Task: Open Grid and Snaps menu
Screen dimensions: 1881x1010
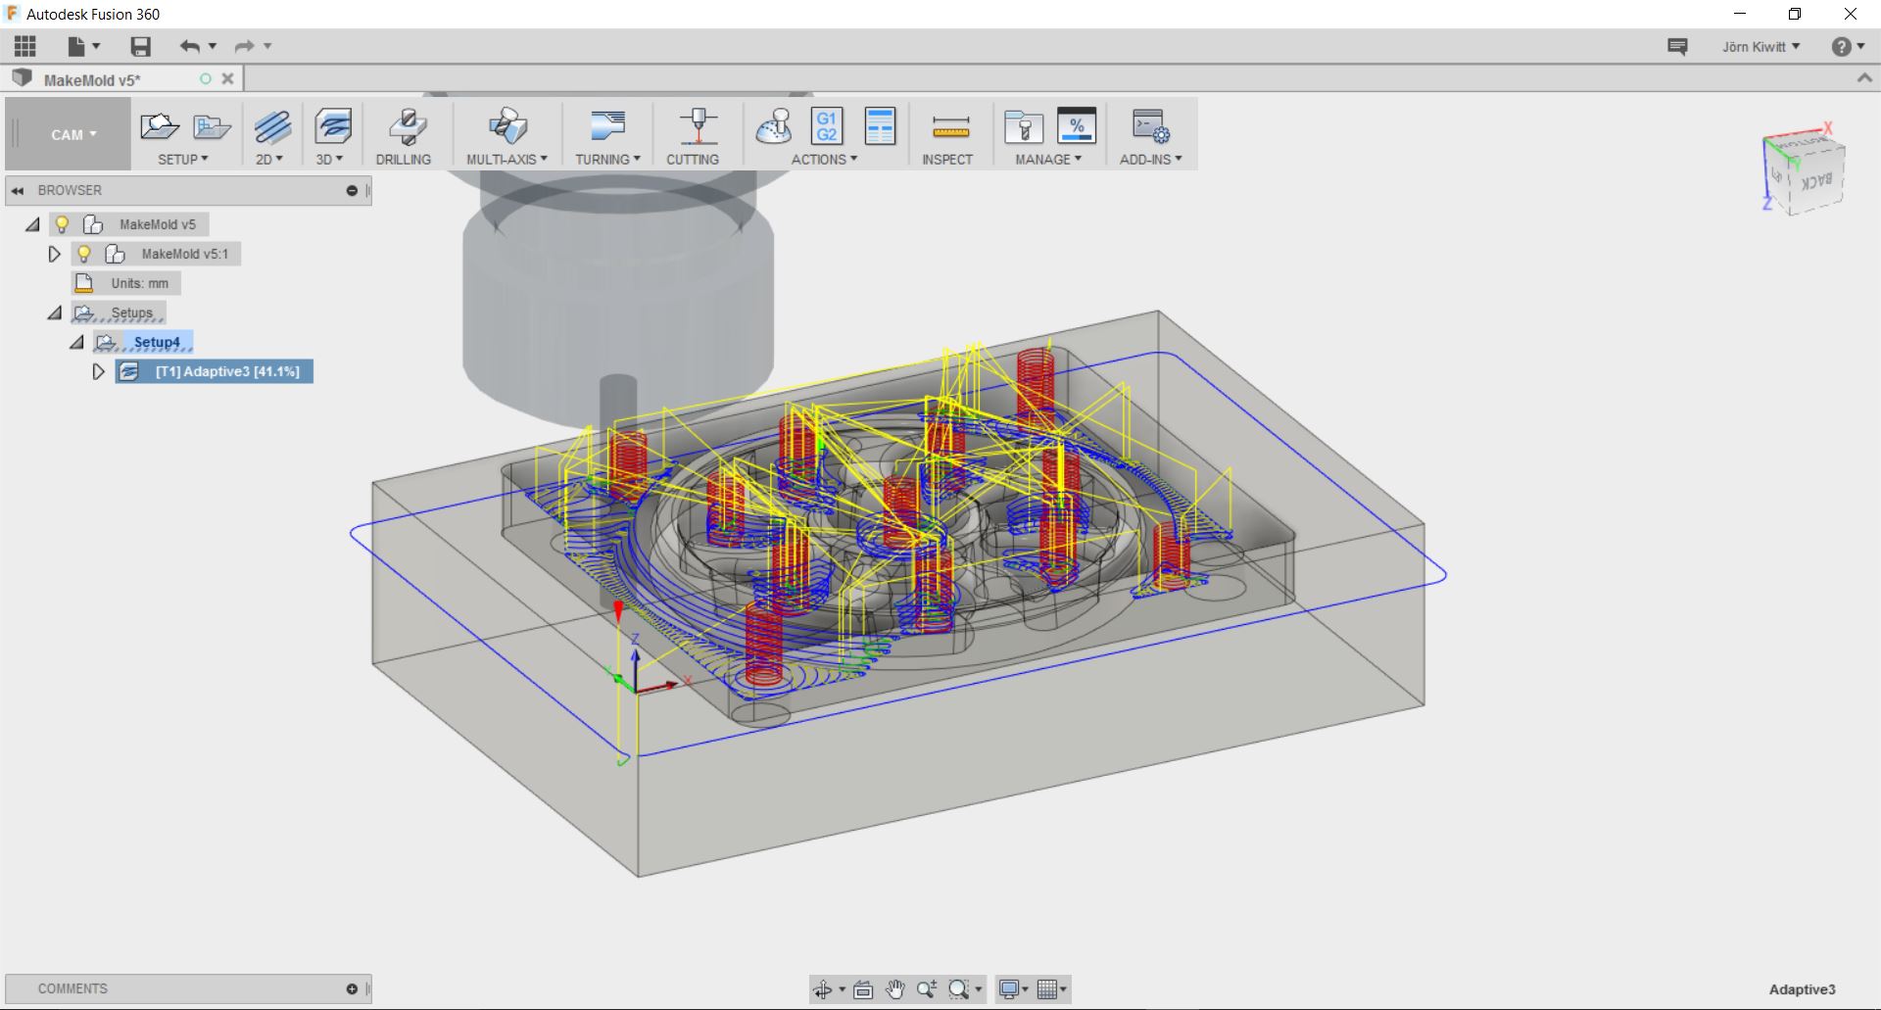Action: coord(1052,989)
